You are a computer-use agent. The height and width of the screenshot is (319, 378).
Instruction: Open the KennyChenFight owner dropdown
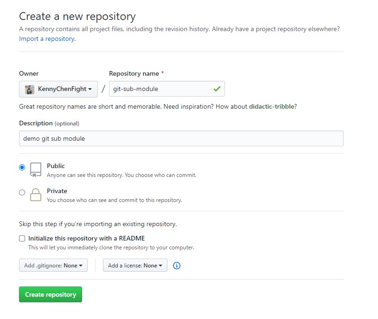(58, 89)
